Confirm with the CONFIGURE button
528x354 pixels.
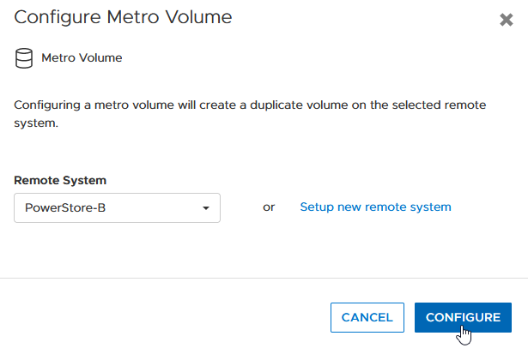(463, 317)
